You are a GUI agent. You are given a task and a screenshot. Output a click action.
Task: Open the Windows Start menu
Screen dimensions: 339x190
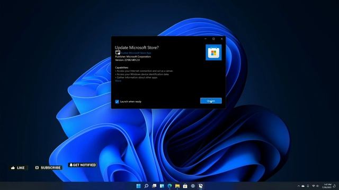tap(139, 186)
